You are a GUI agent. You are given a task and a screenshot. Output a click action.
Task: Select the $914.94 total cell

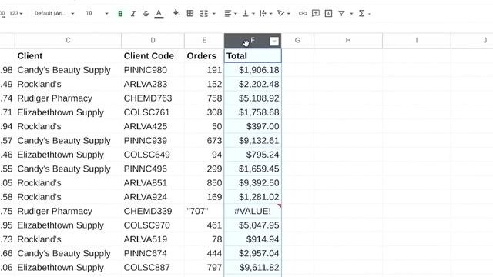253,239
